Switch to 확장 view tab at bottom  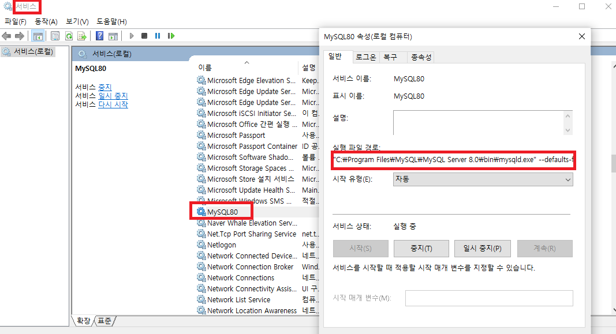pos(83,321)
